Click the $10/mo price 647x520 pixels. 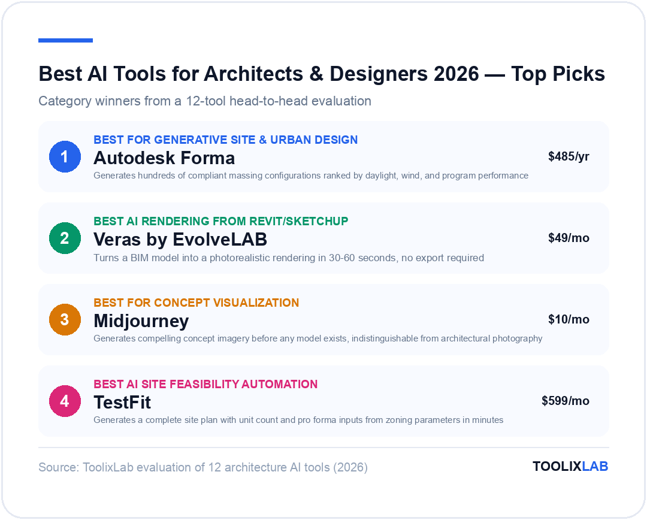(x=569, y=319)
